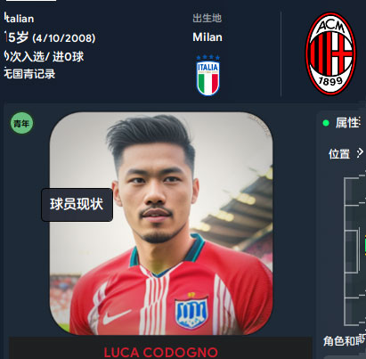Click the green 青年 youth badge
The height and width of the screenshot is (359, 366).
[x=21, y=123]
